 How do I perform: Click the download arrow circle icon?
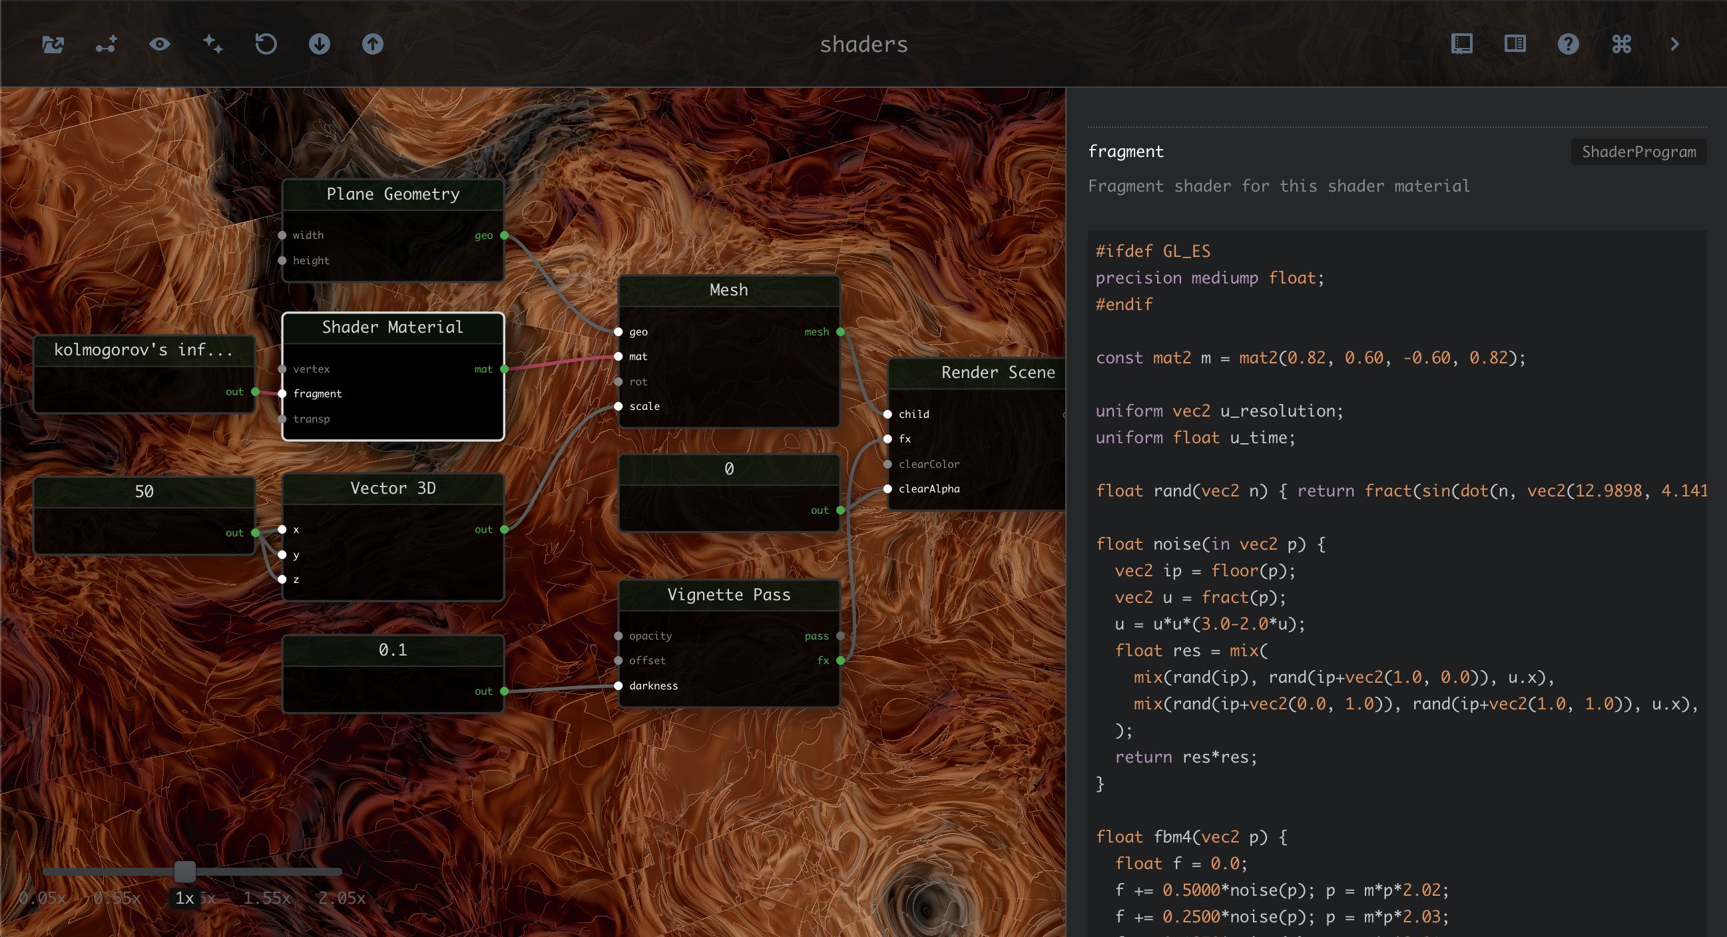319,44
